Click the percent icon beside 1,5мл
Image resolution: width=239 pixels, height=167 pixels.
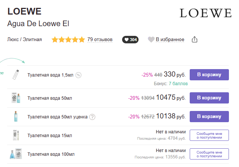click(78, 75)
